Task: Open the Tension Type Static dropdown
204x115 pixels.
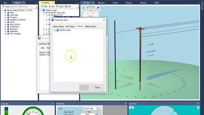Action: tap(96, 114)
